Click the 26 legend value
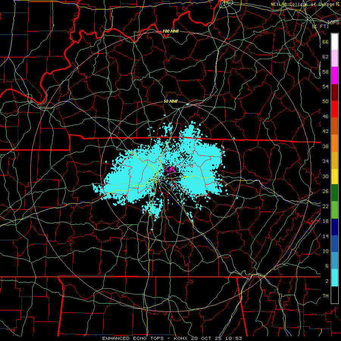The width and height of the screenshot is (341, 341). 325,191
